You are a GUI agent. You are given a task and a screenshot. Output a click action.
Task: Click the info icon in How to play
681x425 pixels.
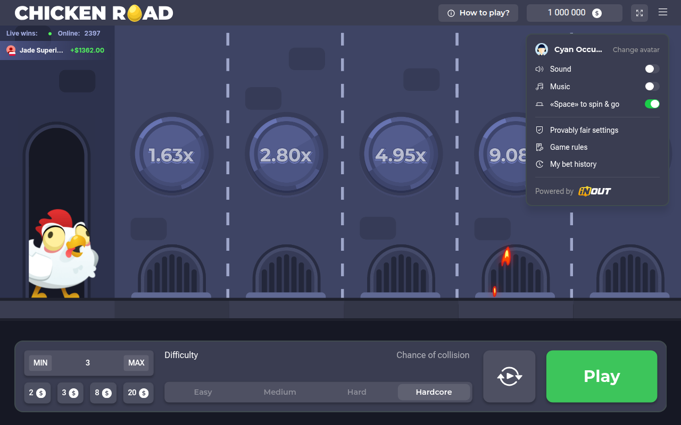(451, 13)
